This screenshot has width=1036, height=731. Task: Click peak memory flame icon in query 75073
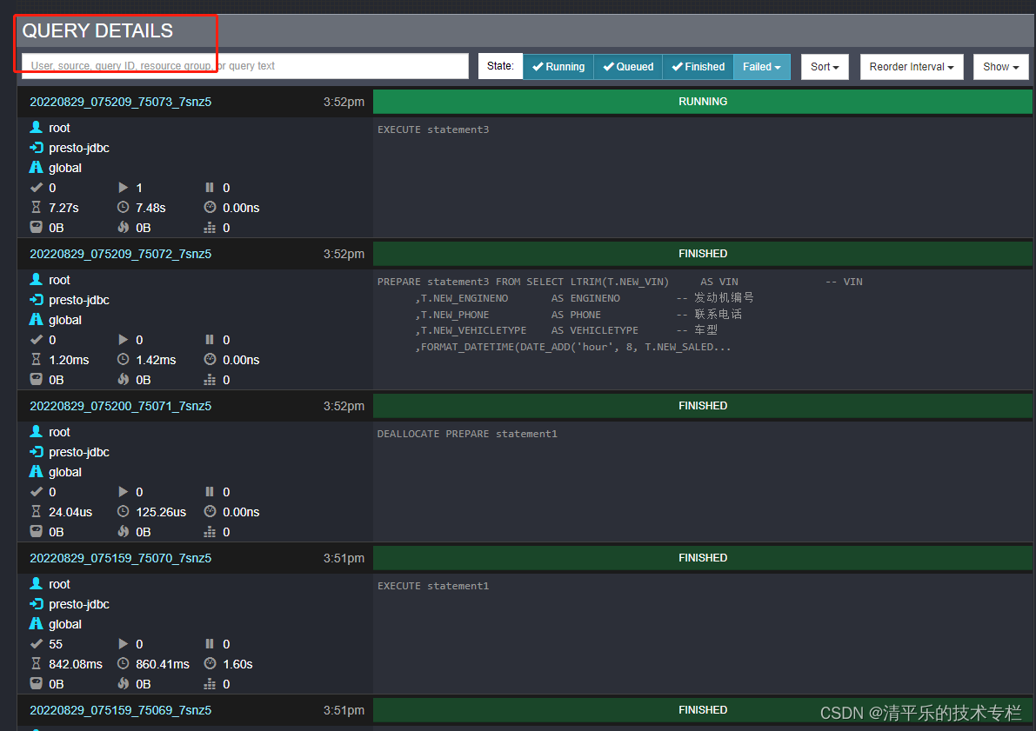point(123,227)
